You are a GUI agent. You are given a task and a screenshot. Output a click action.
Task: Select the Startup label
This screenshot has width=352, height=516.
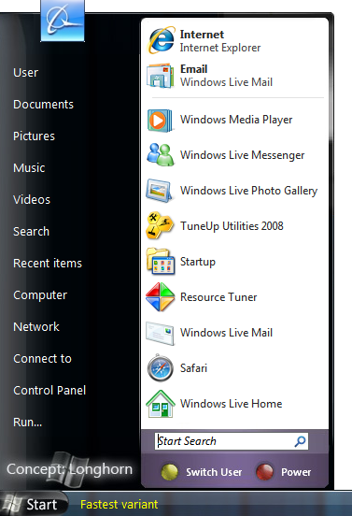tap(198, 262)
